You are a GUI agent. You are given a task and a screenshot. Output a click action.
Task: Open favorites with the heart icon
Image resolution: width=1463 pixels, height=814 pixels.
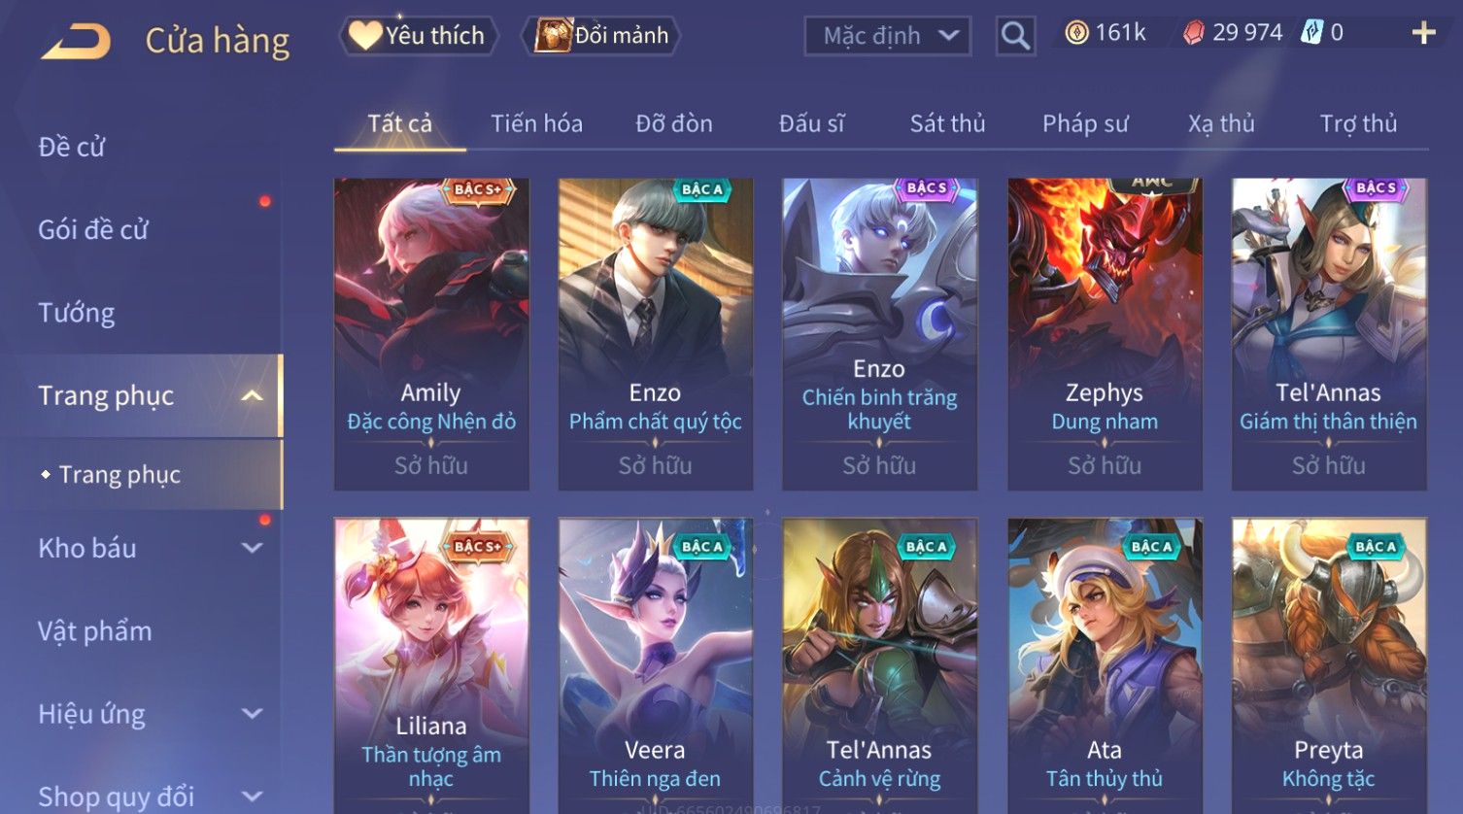click(x=365, y=35)
